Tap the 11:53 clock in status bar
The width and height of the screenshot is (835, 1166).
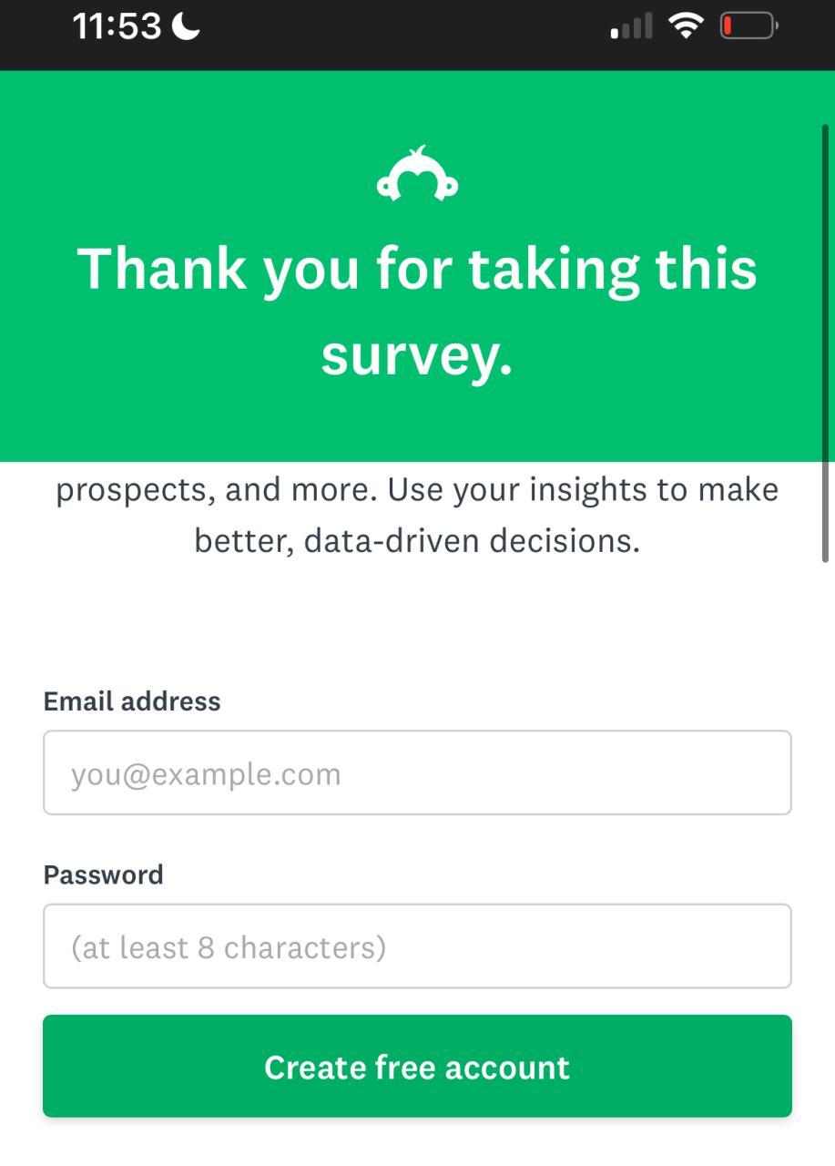pos(117,26)
